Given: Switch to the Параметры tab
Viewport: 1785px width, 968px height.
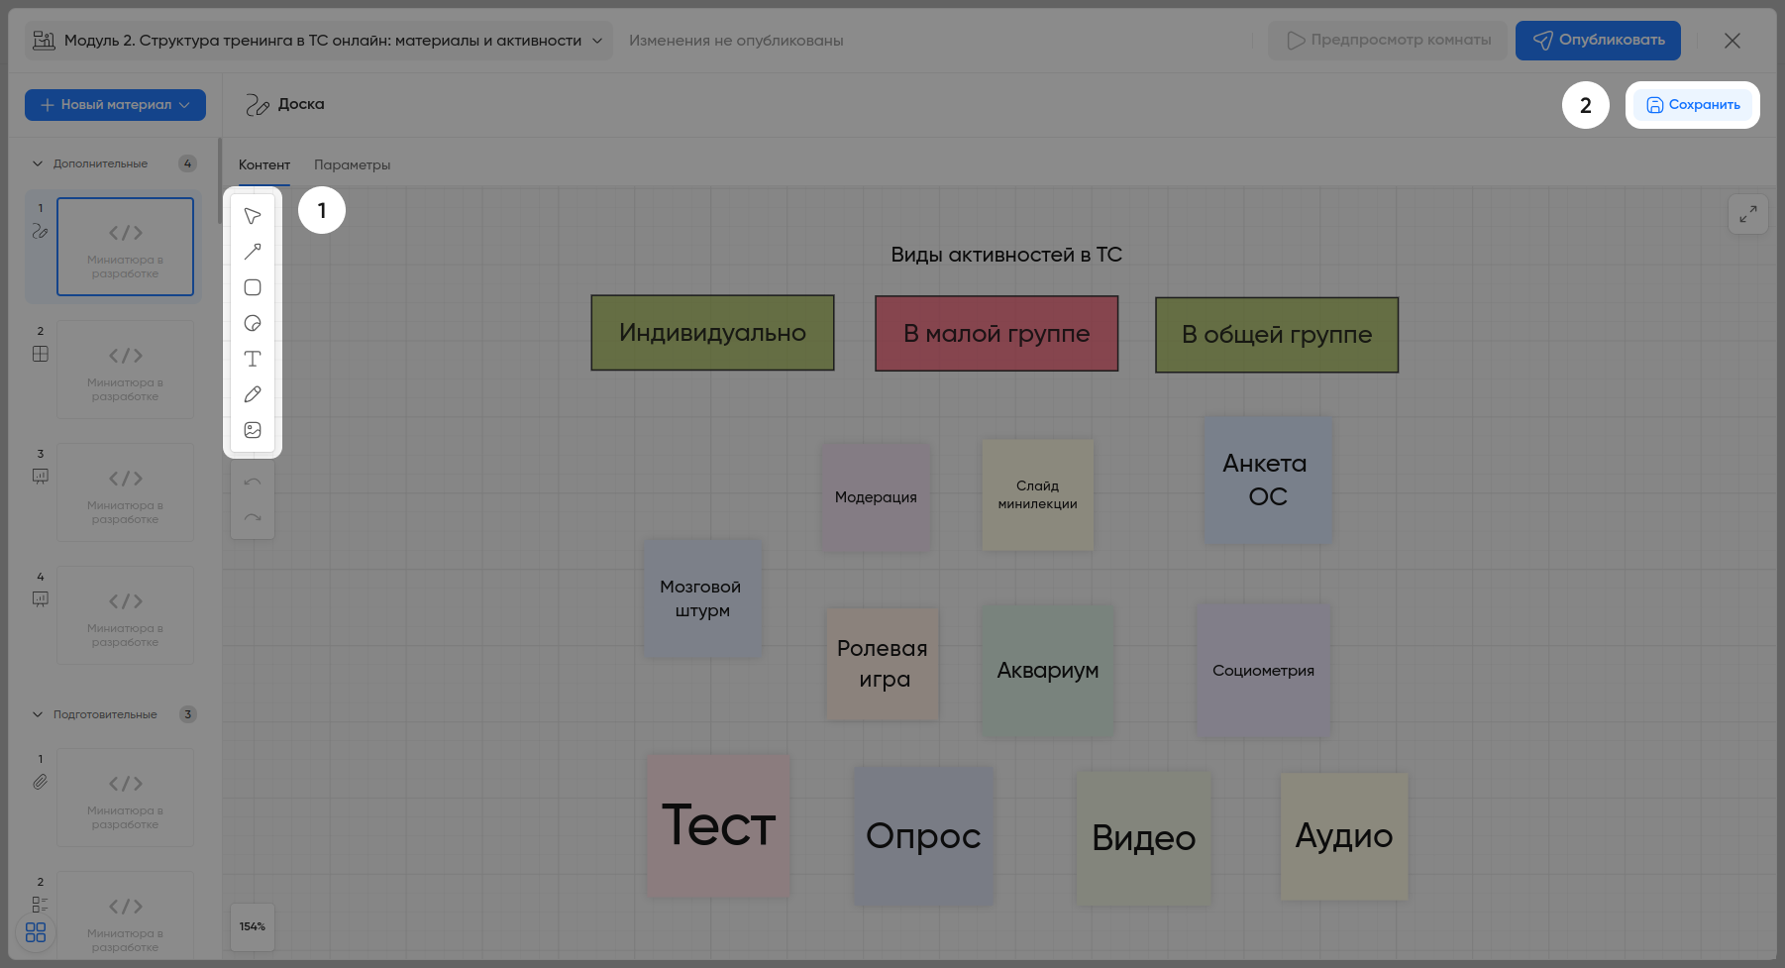Looking at the screenshot, I should pyautogui.click(x=352, y=165).
